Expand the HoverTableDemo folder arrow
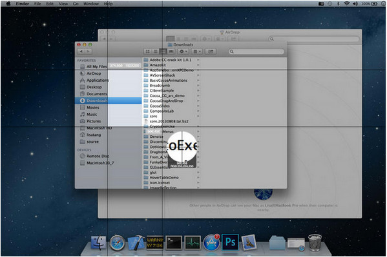 point(198,178)
